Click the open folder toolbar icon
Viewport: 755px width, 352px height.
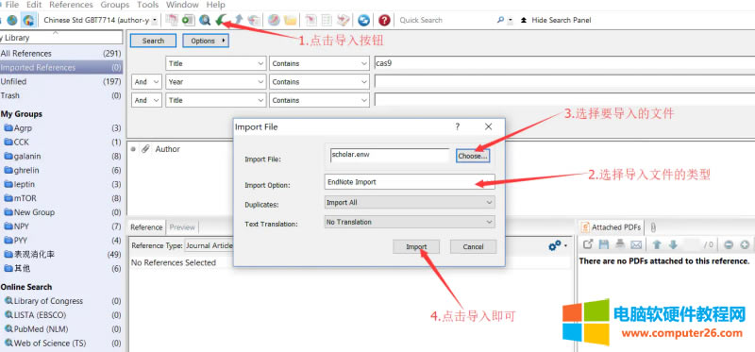click(x=290, y=20)
